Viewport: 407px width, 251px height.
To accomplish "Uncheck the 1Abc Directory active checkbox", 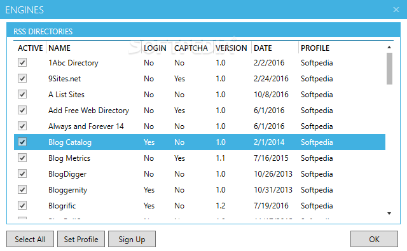I will 22,62.
